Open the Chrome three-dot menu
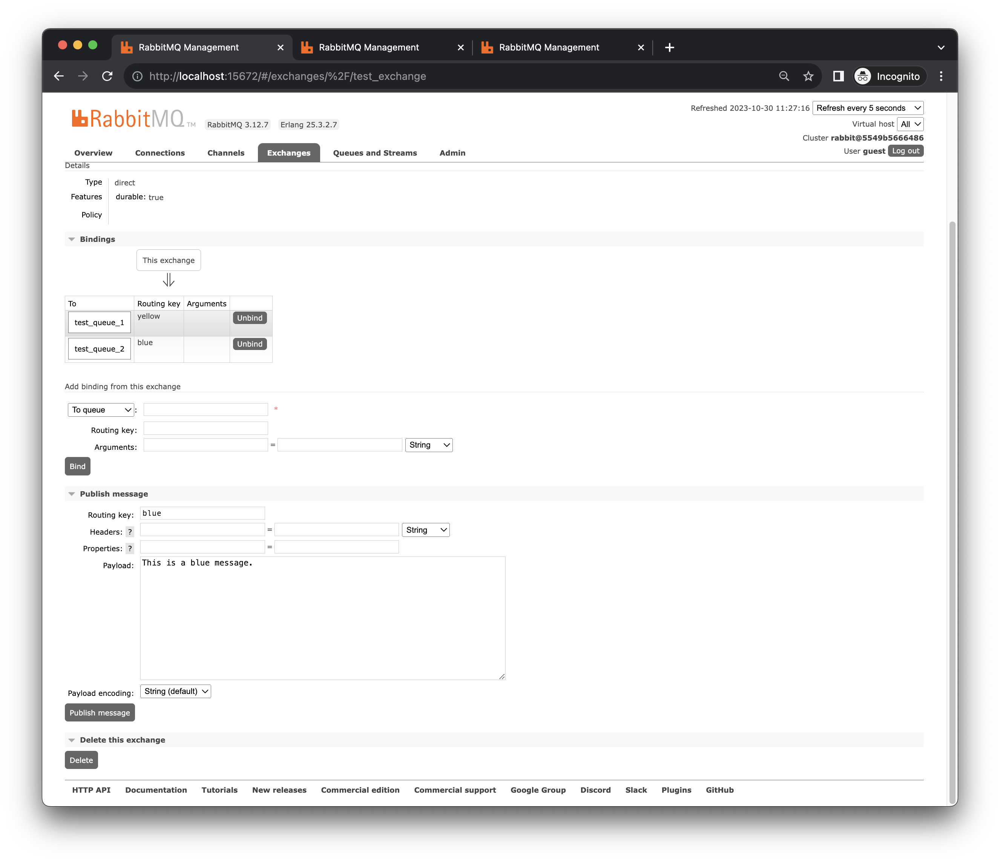 point(941,76)
